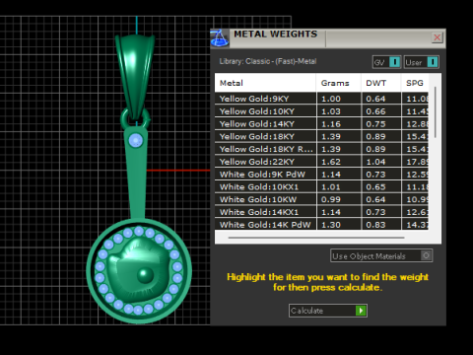Click the vertical scrollbar of metals table
Image resolution: width=473 pixels, height=355 pixels.
(436, 112)
